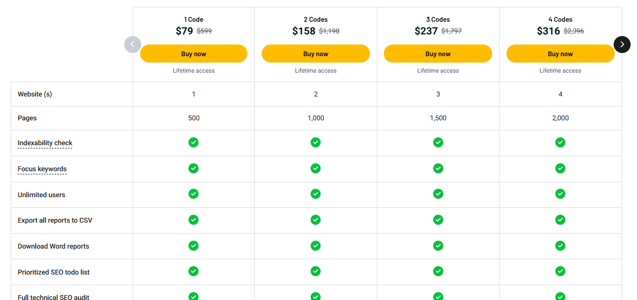Click Indexability check checkmark under 1 Code
This screenshot has width=637, height=300.
tap(194, 143)
